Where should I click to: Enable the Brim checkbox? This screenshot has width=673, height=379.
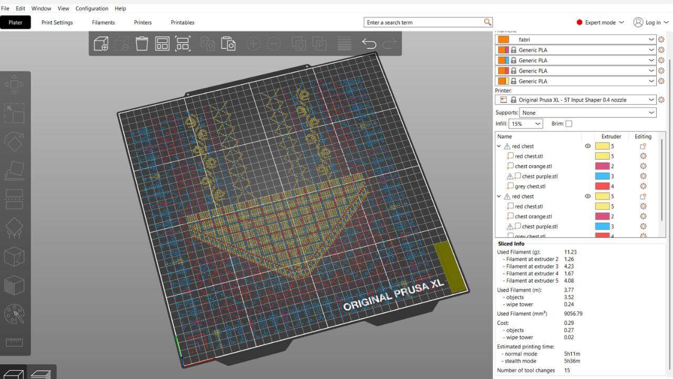[568, 124]
